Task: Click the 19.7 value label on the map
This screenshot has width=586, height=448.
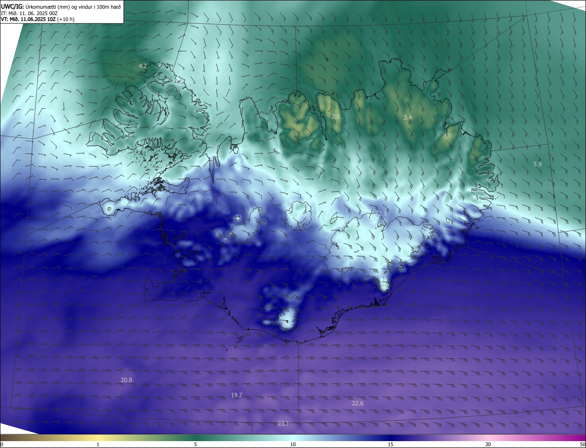Action: [237, 395]
